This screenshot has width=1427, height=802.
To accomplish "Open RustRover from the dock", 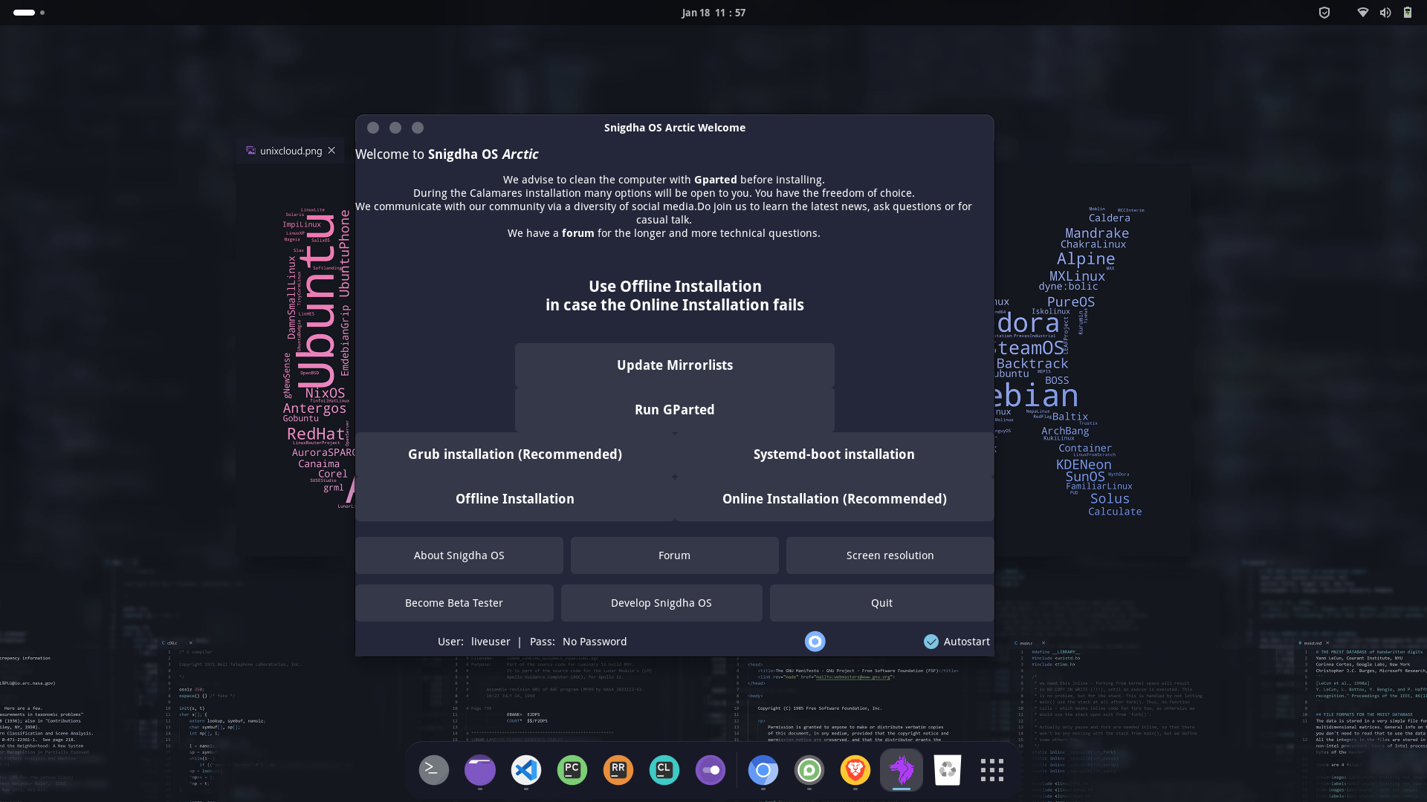I will tap(618, 770).
